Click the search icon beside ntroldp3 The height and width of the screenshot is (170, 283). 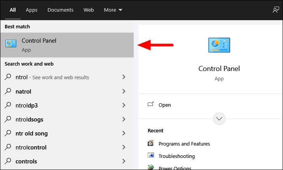click(8, 105)
